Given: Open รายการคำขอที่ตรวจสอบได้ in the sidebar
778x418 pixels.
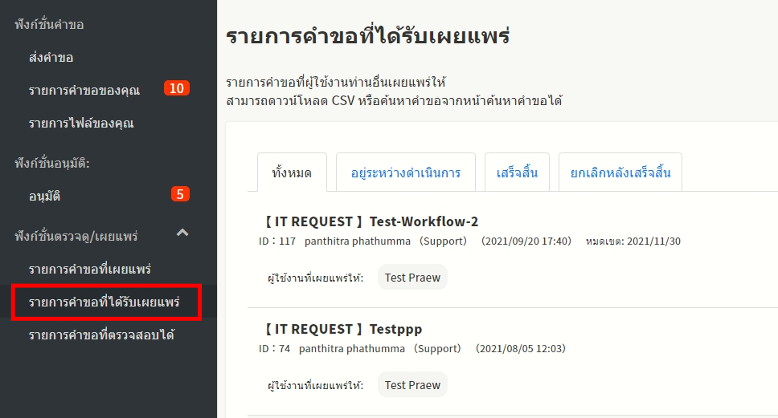Looking at the screenshot, I should 101,335.
